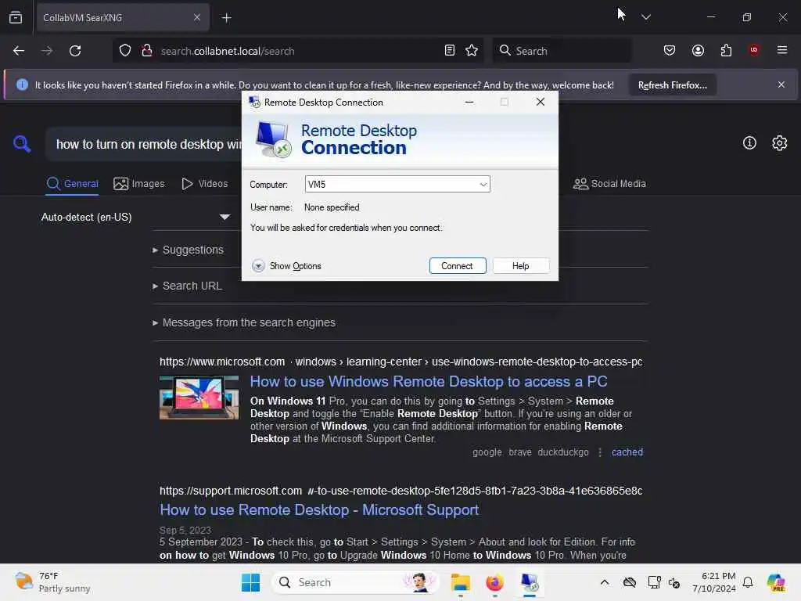
Task: Show hidden system tray icons
Action: [x=605, y=582]
